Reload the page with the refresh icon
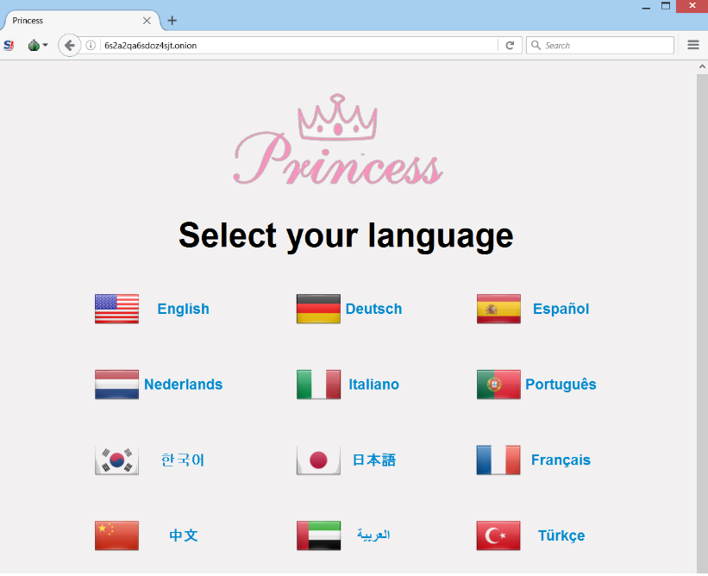Image resolution: width=708 pixels, height=576 pixels. (510, 45)
